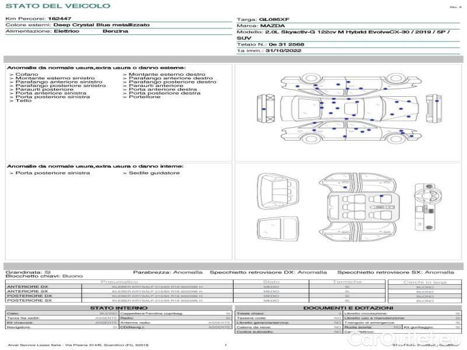Screen dimensions: 467x350
Task: Select the Sedile guidatore interior anomaly
Action: (x=151, y=173)
